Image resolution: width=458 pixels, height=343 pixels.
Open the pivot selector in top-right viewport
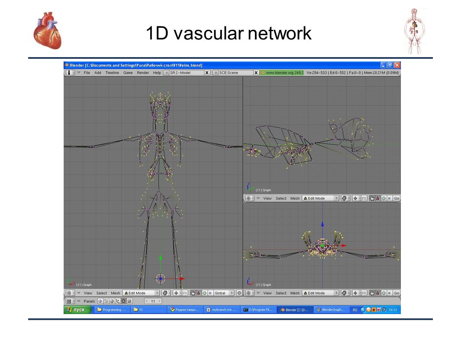point(357,198)
